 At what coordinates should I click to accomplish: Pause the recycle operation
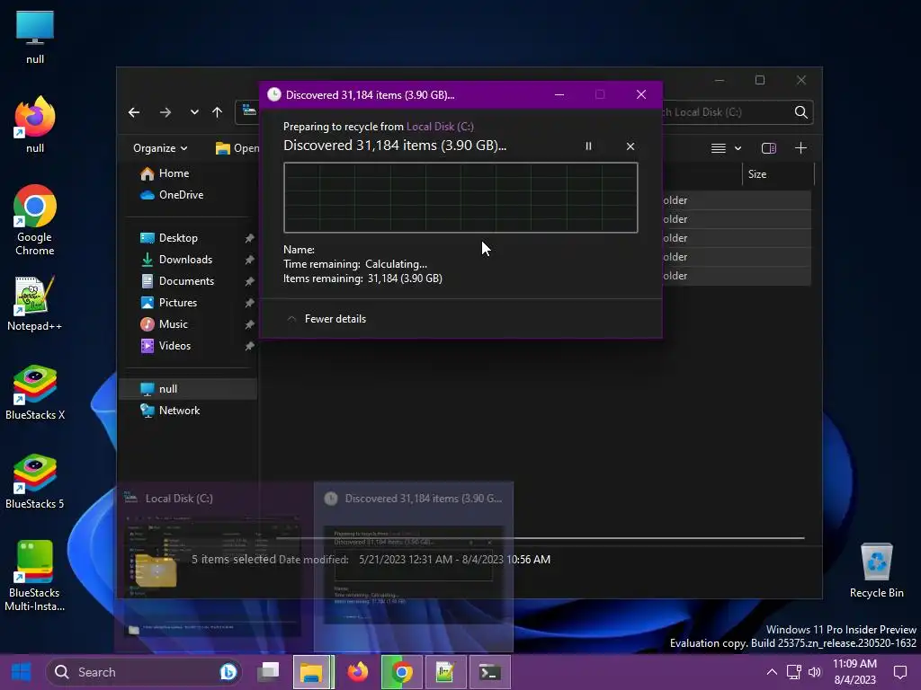pyautogui.click(x=588, y=146)
